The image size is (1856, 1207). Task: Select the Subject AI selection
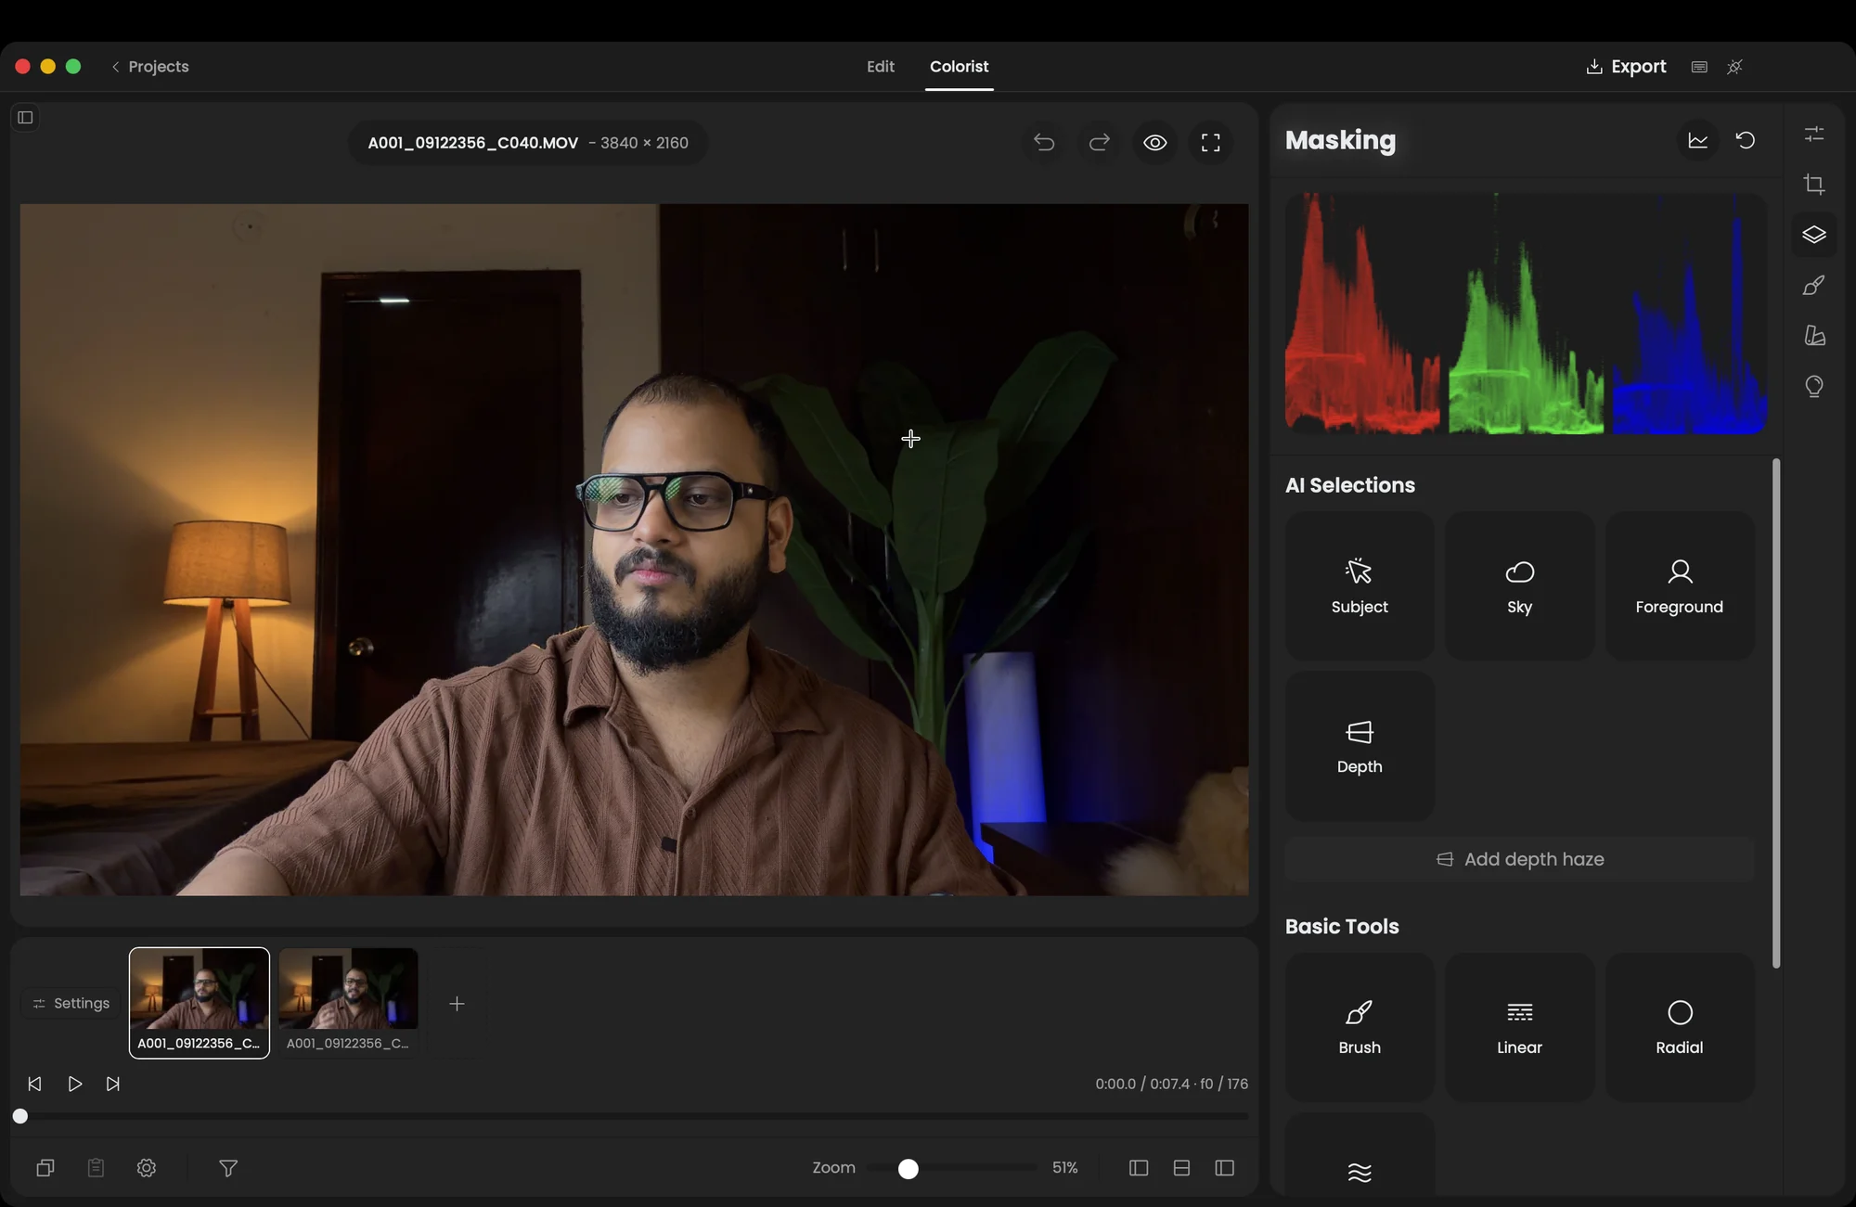(x=1360, y=586)
